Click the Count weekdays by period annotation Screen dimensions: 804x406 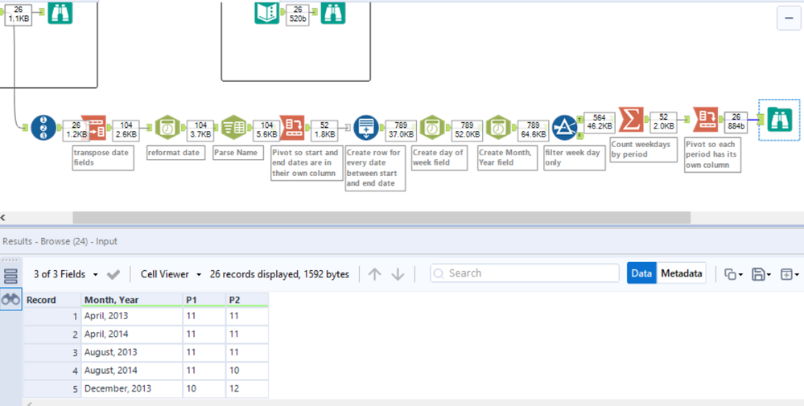[644, 150]
